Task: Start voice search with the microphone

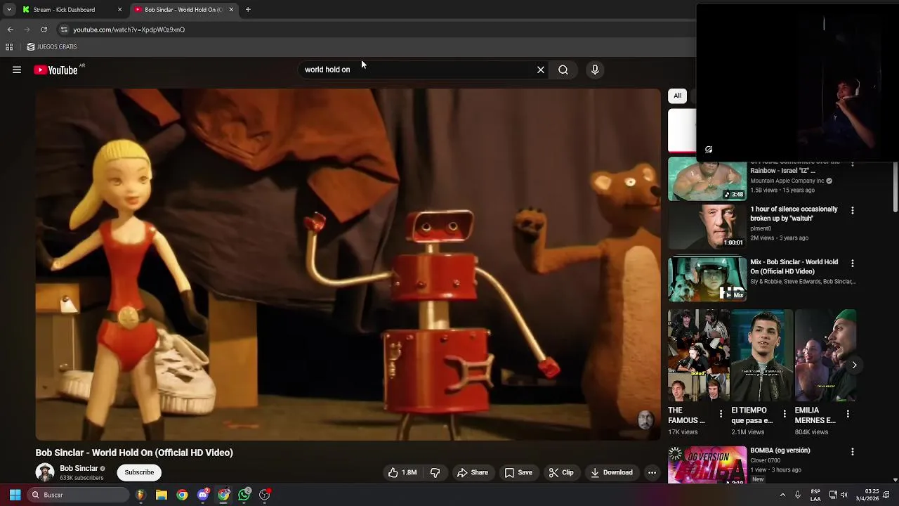Action: click(595, 70)
